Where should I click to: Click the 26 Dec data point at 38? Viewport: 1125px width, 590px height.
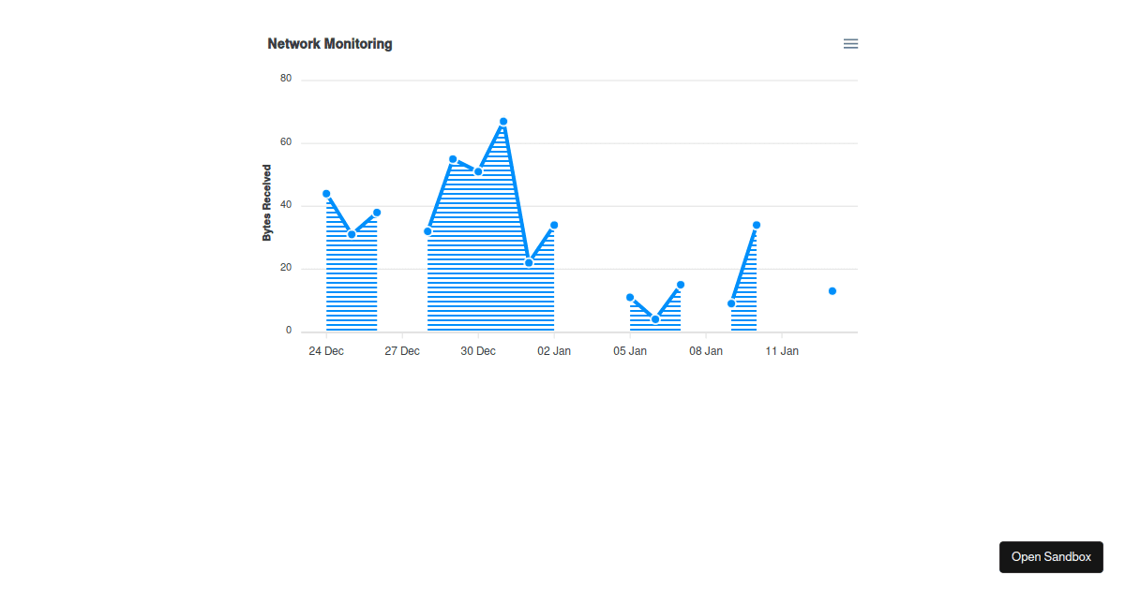pos(377,213)
